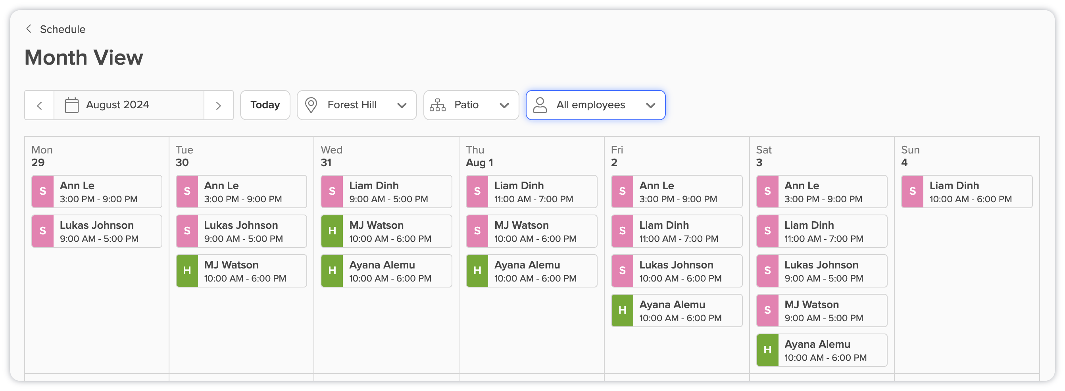Click the green H badge MJ Watson Tue 30
Image resolution: width=1065 pixels, height=391 pixels.
187,271
